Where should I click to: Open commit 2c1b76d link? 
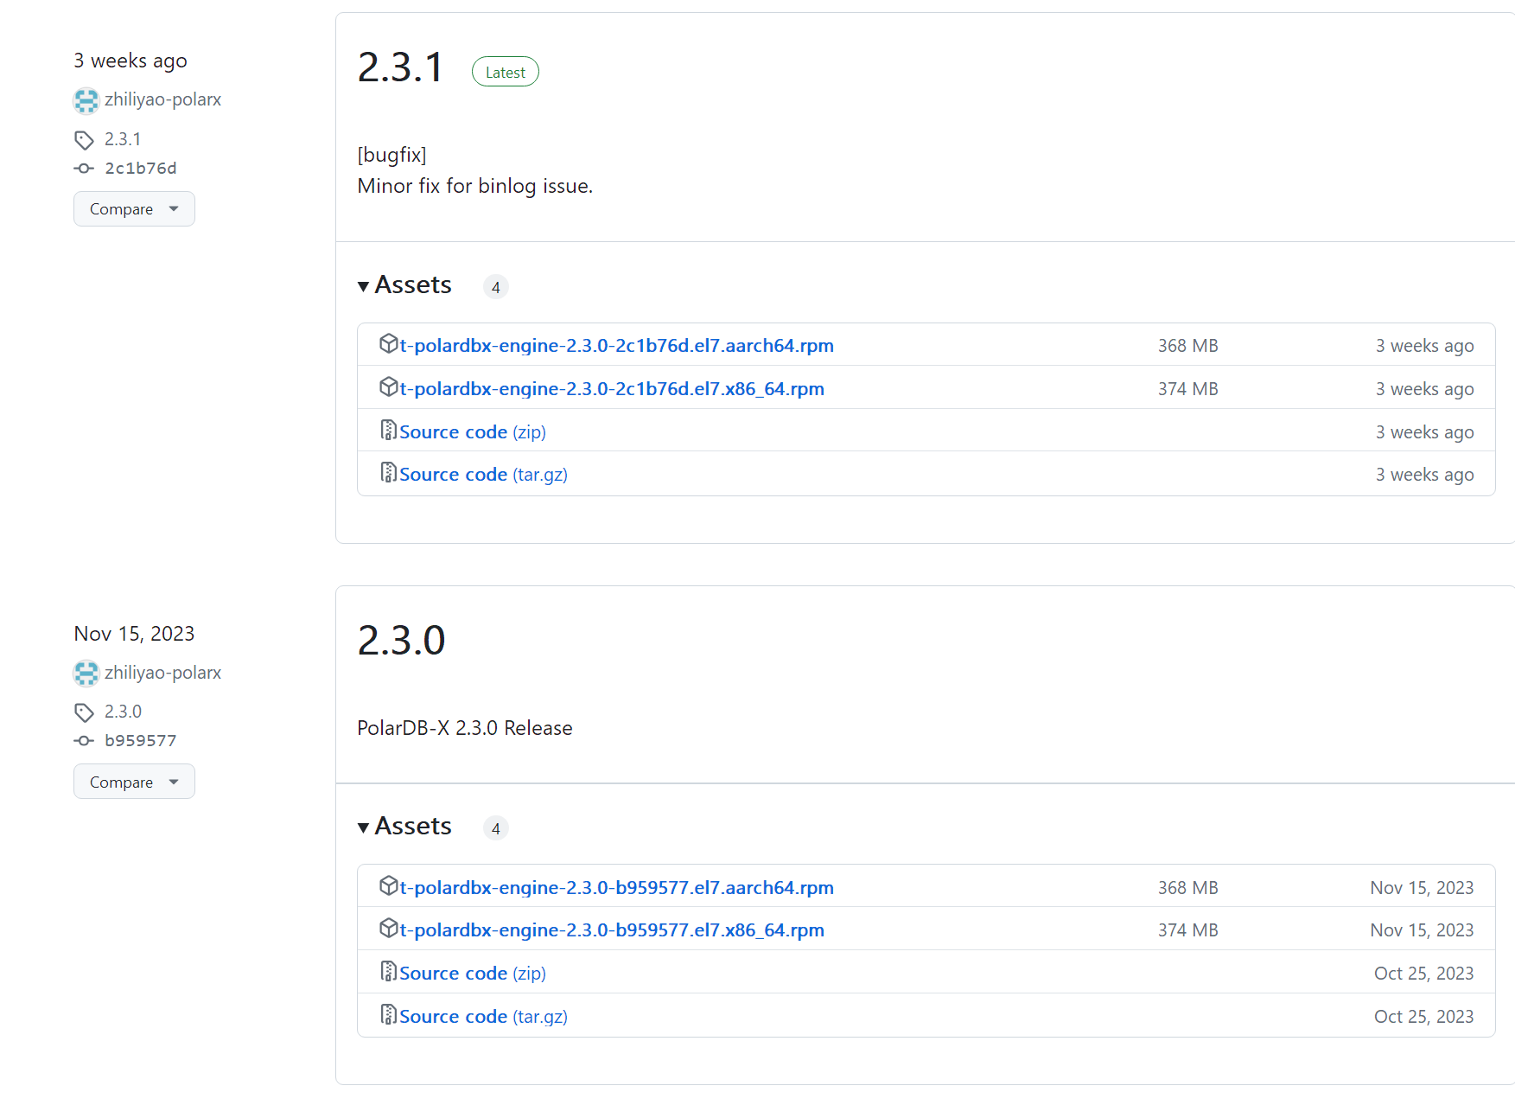141,169
